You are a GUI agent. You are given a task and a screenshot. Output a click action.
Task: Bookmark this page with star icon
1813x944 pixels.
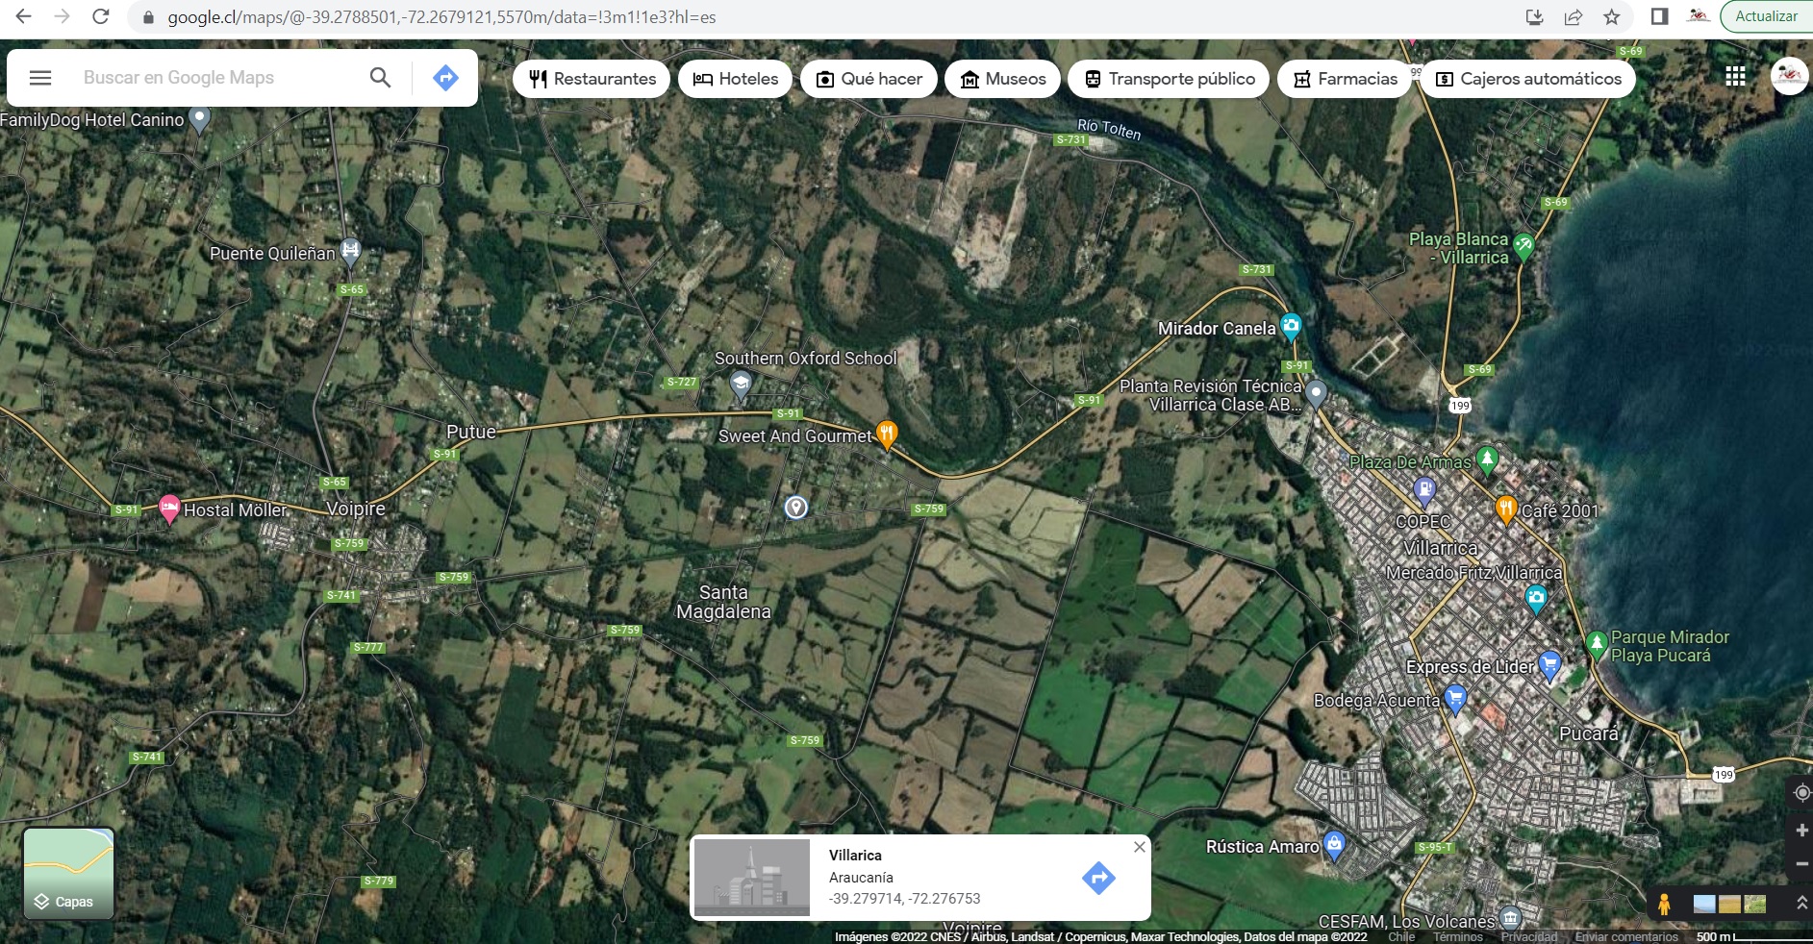pyautogui.click(x=1612, y=16)
